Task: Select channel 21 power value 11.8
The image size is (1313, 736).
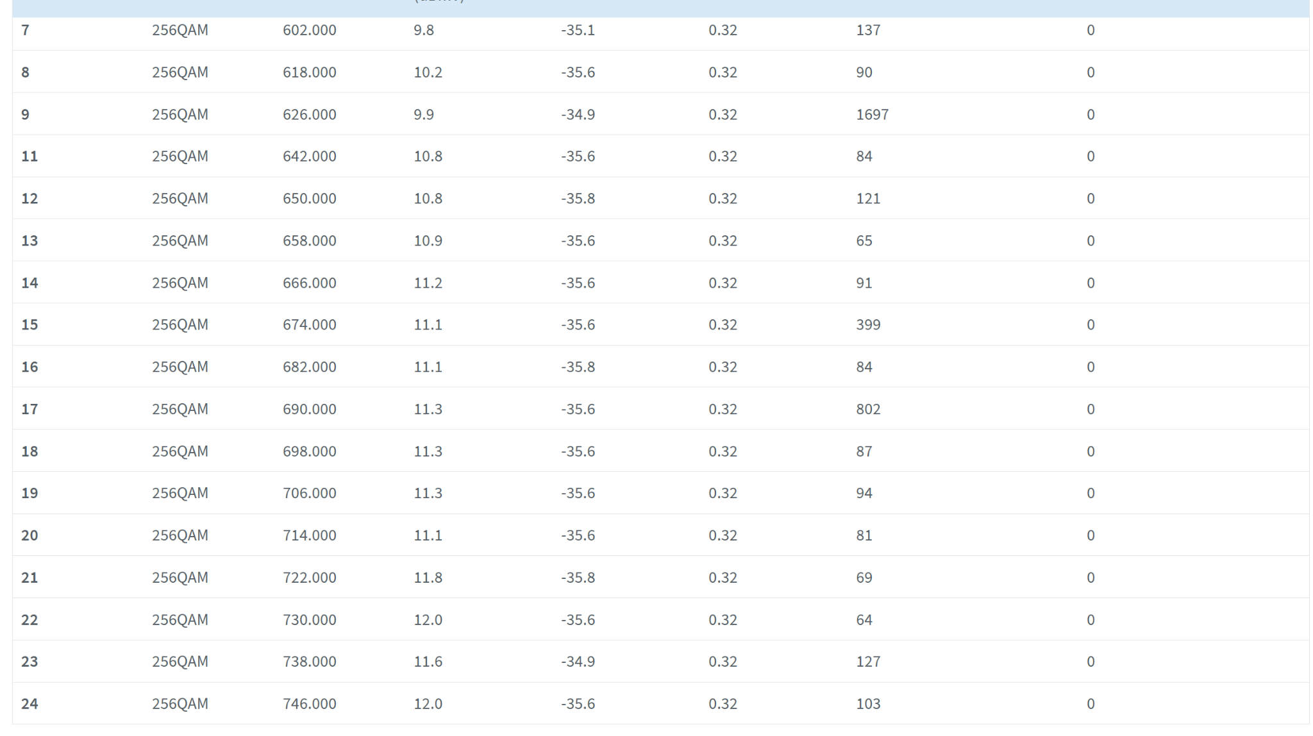Action: click(x=428, y=578)
